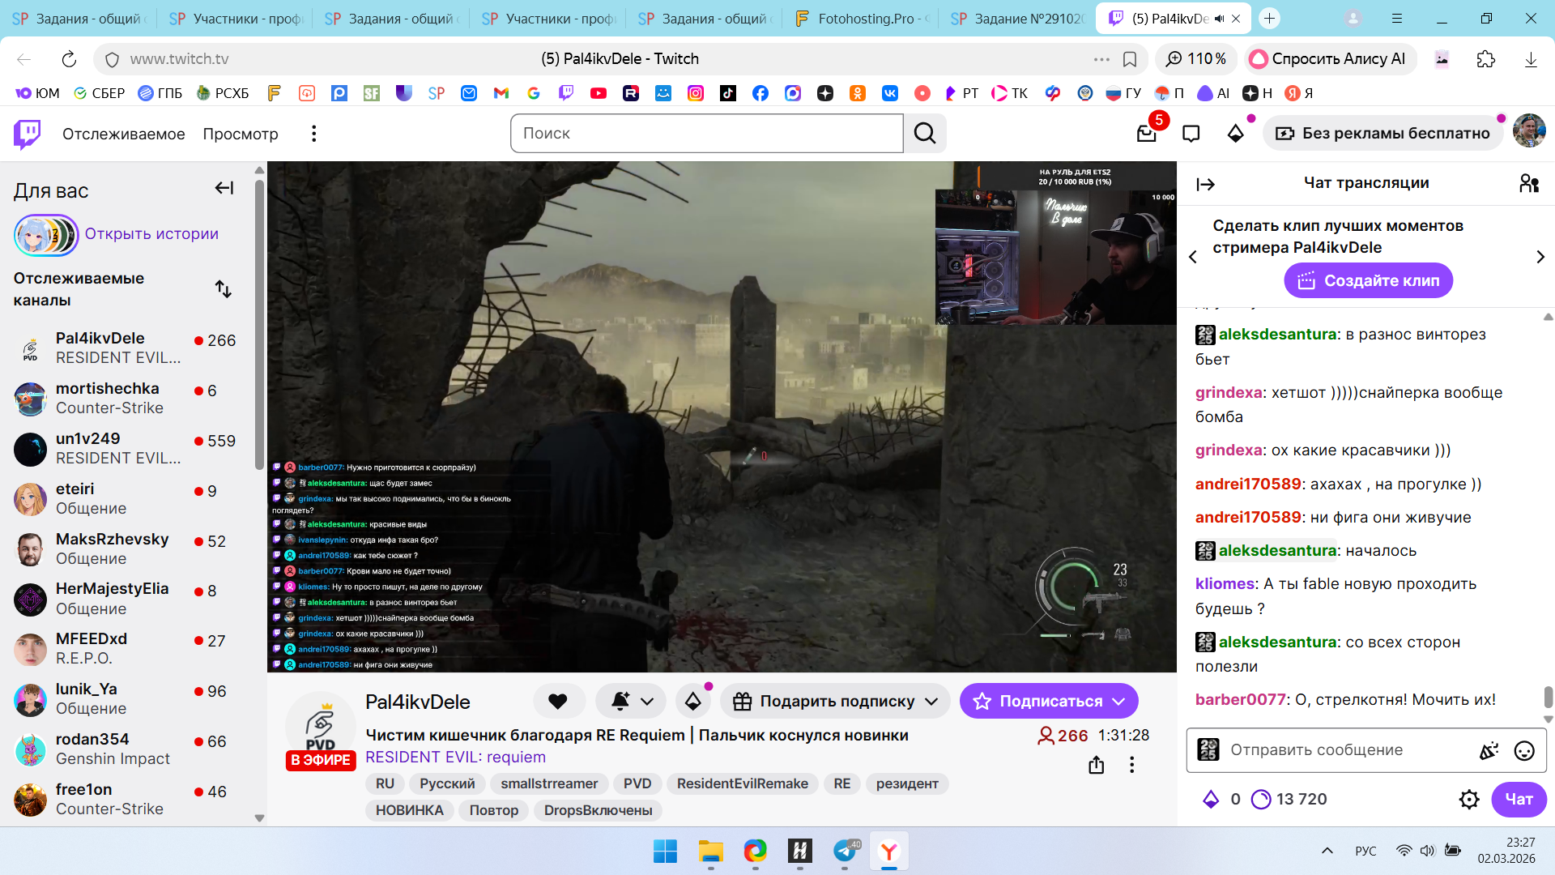Toggle the follow heart button for Pal4ikvDele
The image size is (1555, 875).
tap(558, 702)
